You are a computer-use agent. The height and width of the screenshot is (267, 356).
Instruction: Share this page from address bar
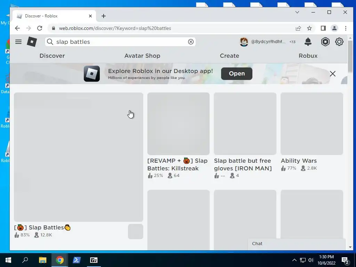point(298,28)
